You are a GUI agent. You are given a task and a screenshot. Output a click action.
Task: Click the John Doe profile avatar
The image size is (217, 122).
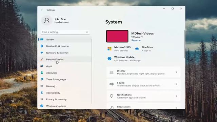click(47, 20)
